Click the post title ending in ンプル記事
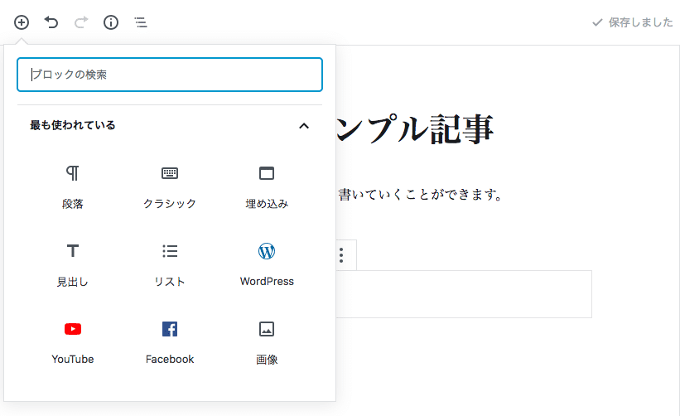Viewport: 680px width, 416px height. (x=415, y=128)
